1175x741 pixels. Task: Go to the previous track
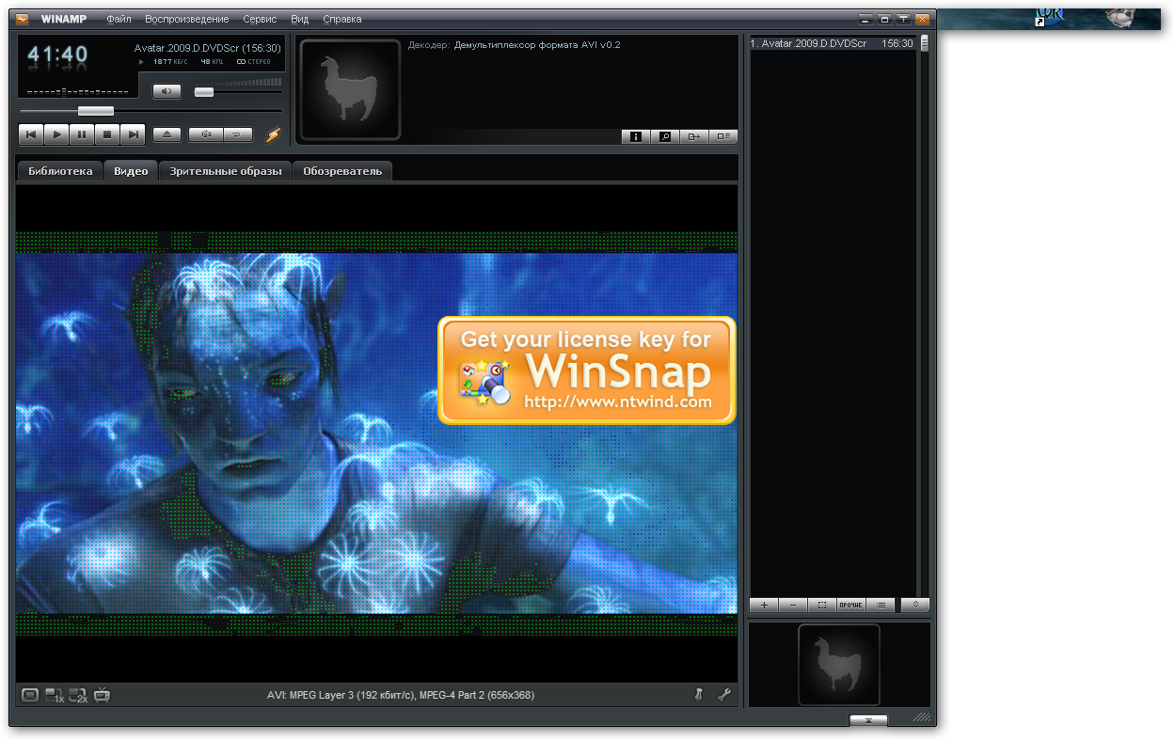pyautogui.click(x=31, y=134)
